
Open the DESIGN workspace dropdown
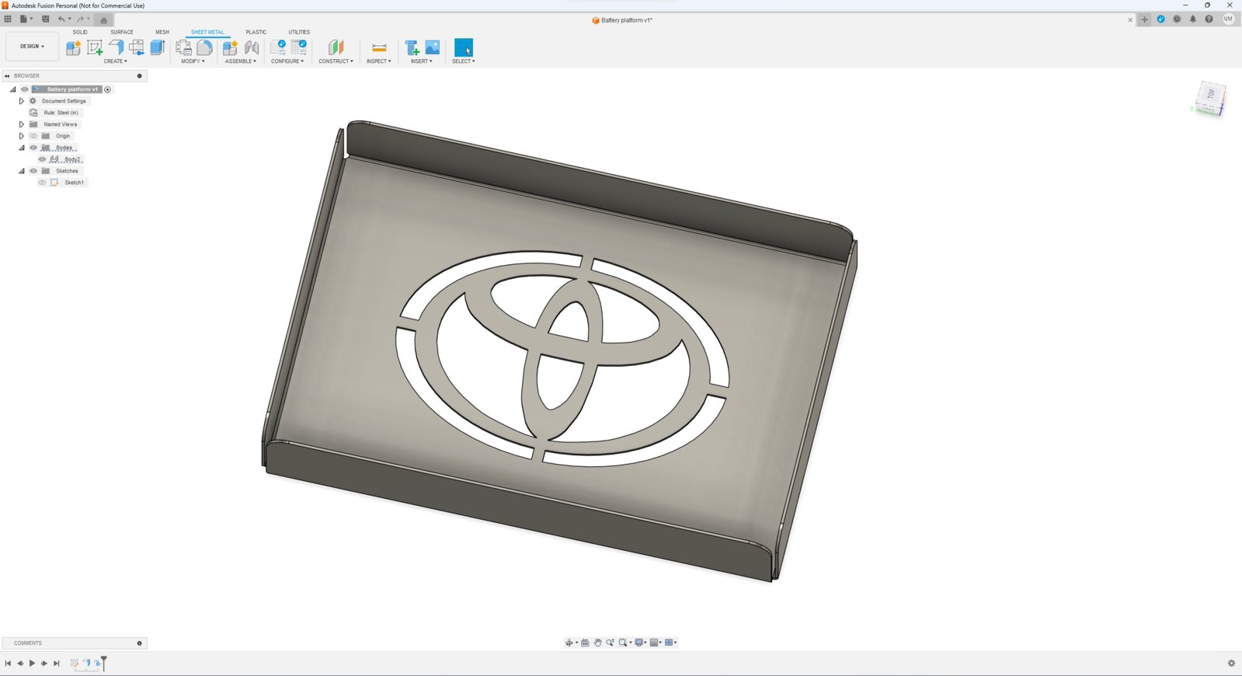(x=32, y=47)
